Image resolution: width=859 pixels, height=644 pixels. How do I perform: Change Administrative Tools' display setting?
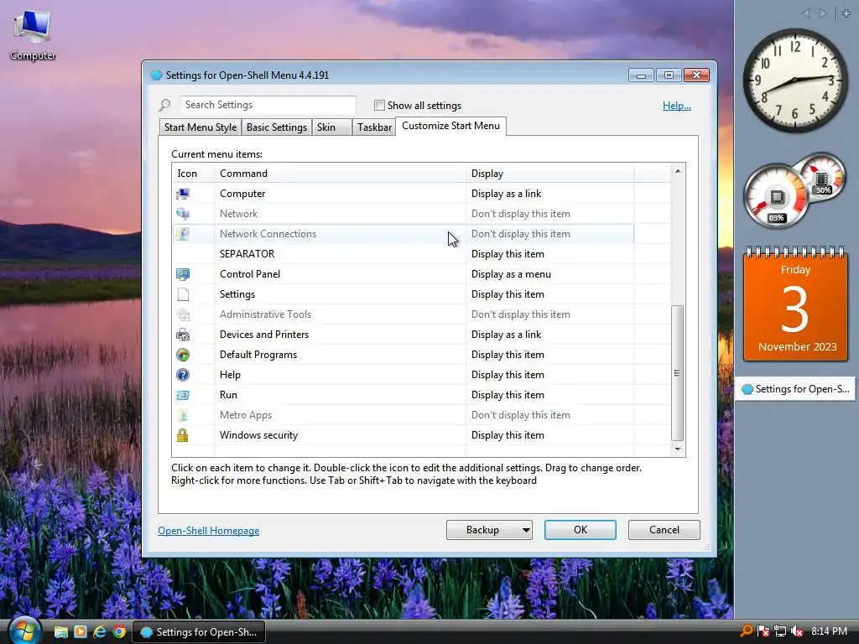click(x=520, y=314)
